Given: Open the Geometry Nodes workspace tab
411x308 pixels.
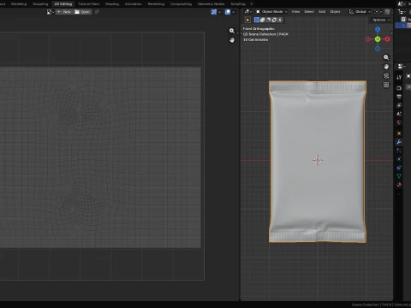Looking at the screenshot, I should coord(211,4).
